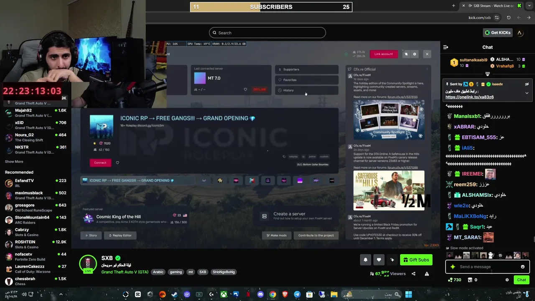Go back with the browser back arrow

(529, 18)
